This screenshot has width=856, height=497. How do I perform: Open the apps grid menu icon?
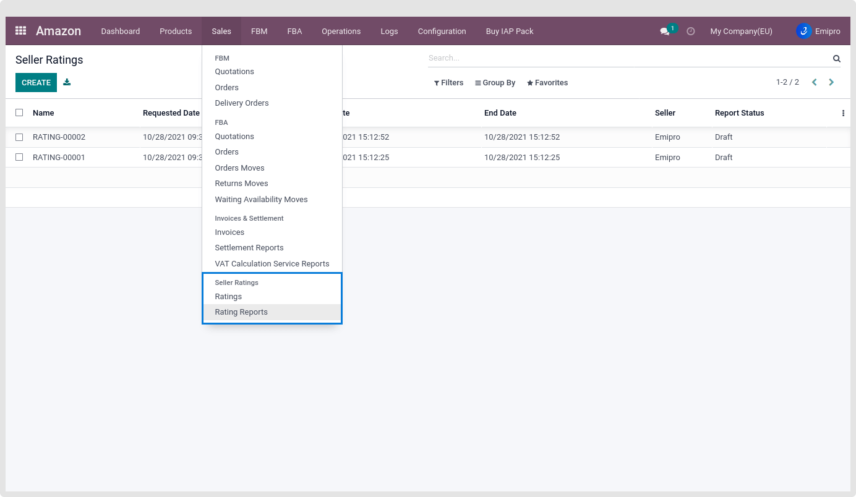click(x=20, y=31)
